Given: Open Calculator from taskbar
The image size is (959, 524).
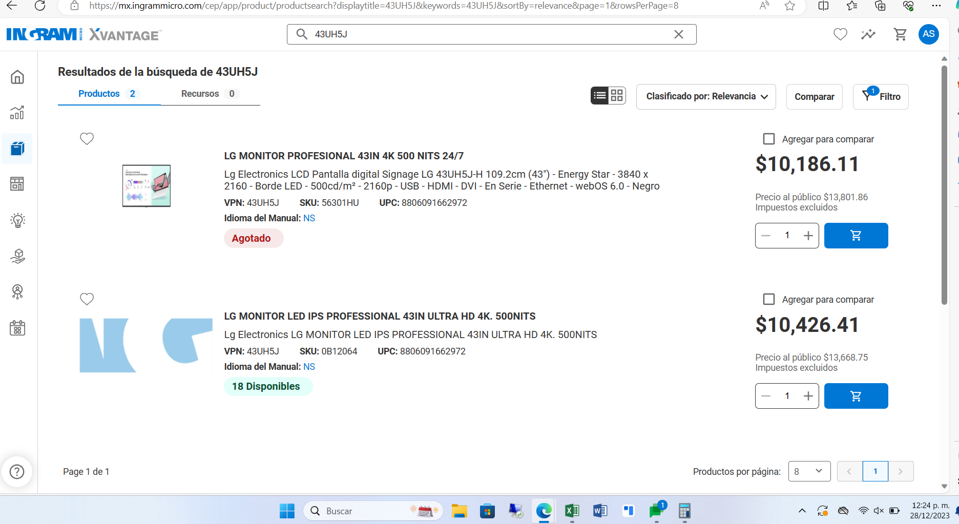Looking at the screenshot, I should [684, 511].
